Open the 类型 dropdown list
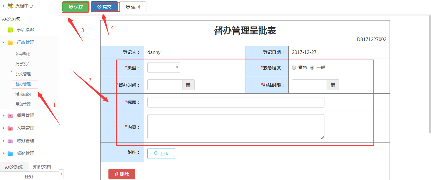The height and width of the screenshot is (180, 431). pos(163,67)
